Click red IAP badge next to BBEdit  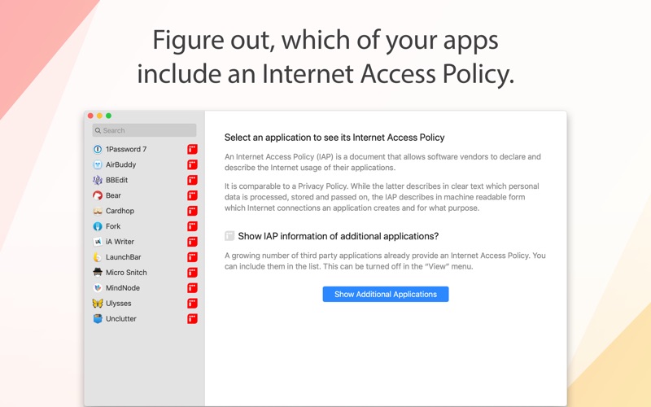coord(192,180)
